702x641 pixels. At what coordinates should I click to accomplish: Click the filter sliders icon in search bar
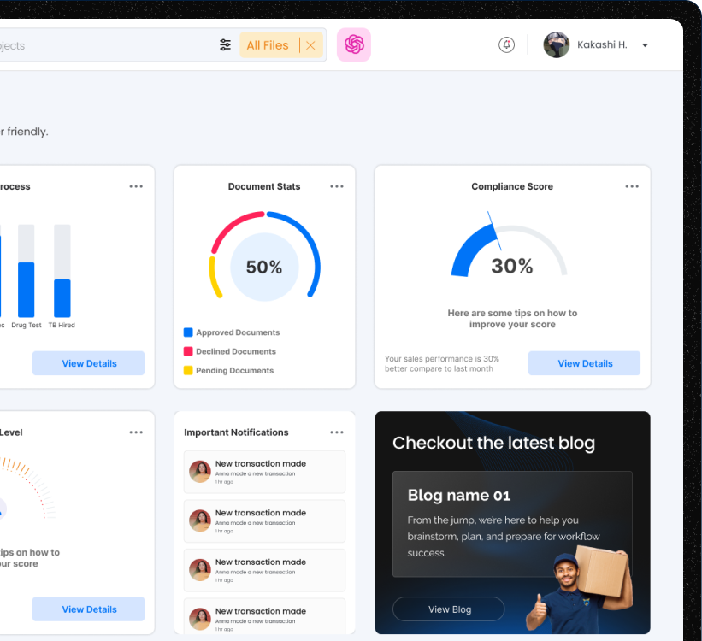225,45
